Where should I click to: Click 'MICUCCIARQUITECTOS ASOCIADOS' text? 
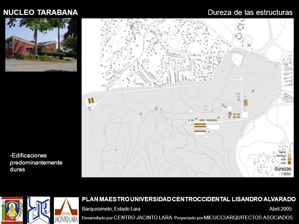click(x=248, y=217)
